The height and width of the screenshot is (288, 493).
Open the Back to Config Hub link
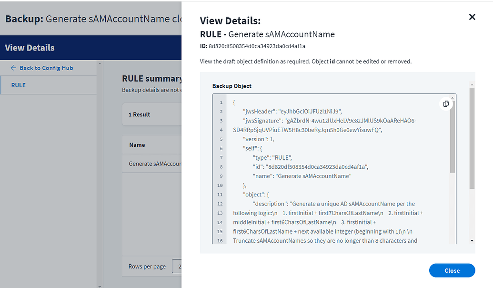tap(46, 68)
